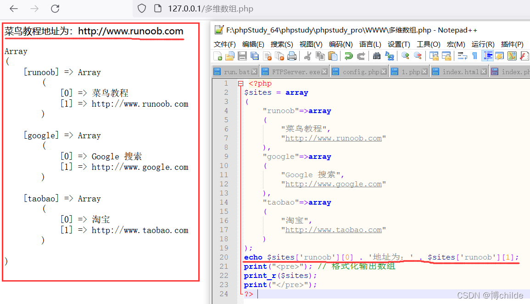Click the page info icon in address bar
530x304 pixels.
[x=158, y=8]
